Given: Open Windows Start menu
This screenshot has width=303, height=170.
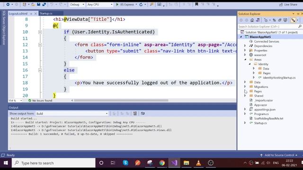Looking at the screenshot, I should [6, 163].
